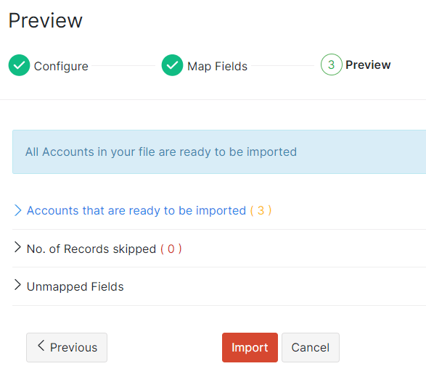The width and height of the screenshot is (426, 374).
Task: Select the Preview step label
Action: point(368,65)
